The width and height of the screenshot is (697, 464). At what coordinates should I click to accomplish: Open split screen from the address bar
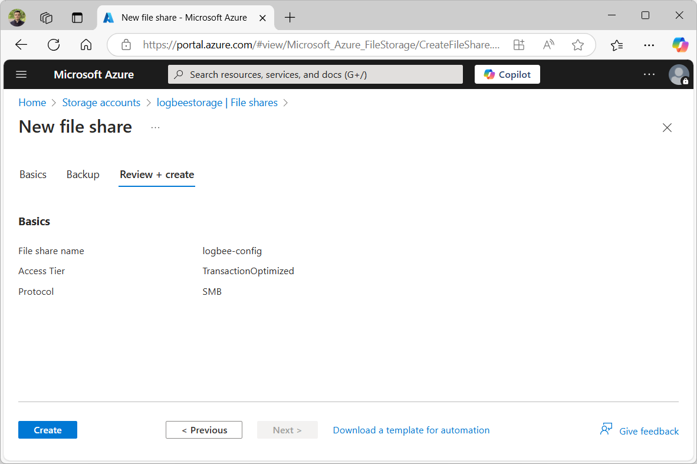[518, 44]
